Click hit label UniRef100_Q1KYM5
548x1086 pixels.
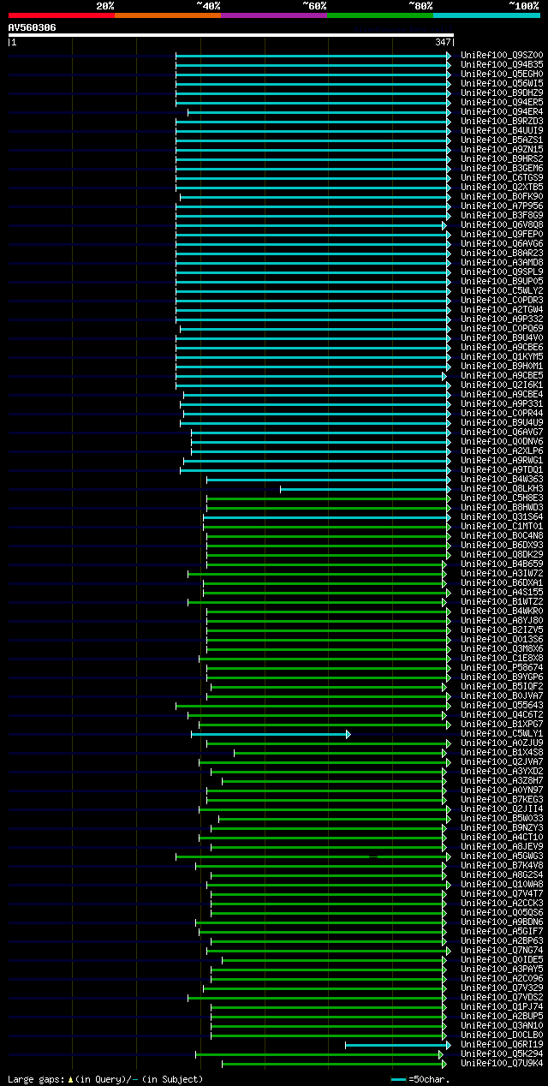(x=502, y=356)
